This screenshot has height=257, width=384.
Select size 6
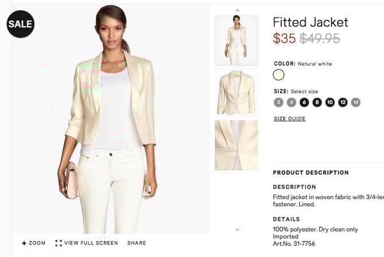pyautogui.click(x=304, y=102)
